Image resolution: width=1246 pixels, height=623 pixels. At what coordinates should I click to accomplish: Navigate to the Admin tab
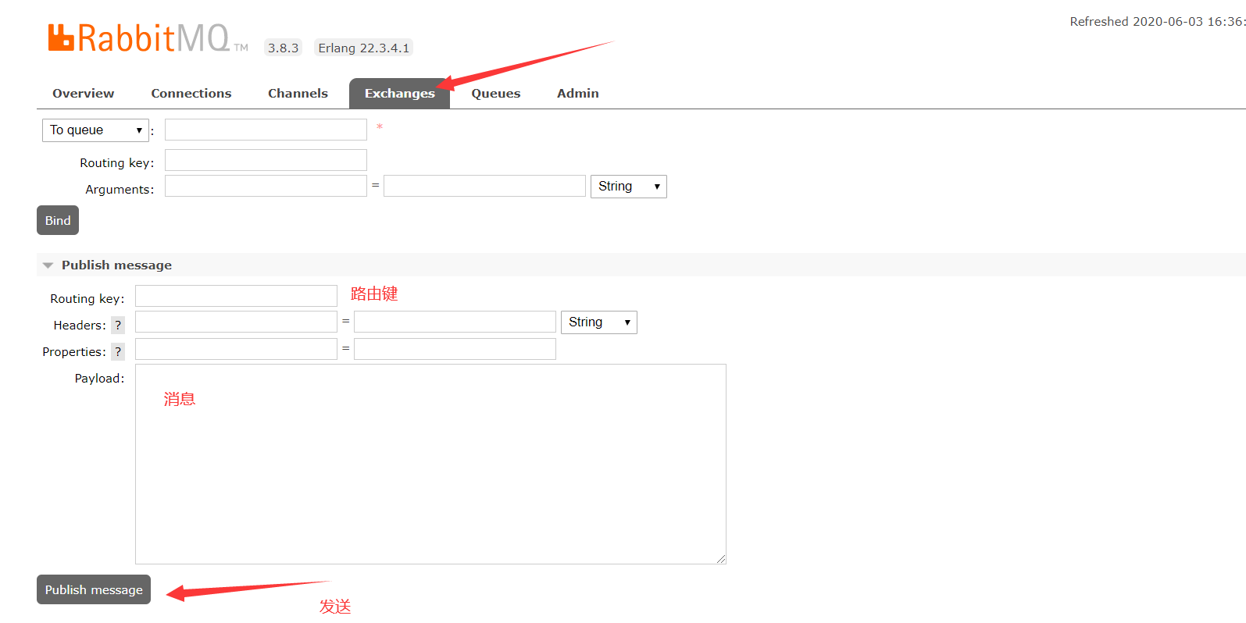[578, 94]
